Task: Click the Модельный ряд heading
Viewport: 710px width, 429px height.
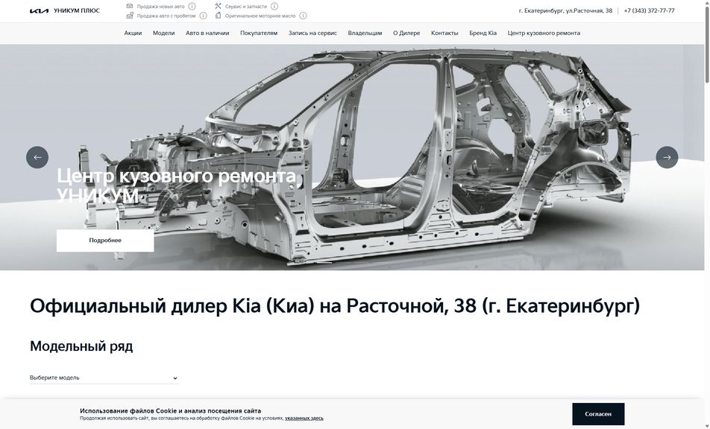Action: tap(81, 346)
